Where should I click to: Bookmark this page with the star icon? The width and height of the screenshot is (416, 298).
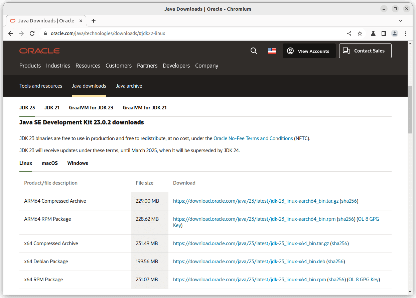(360, 33)
